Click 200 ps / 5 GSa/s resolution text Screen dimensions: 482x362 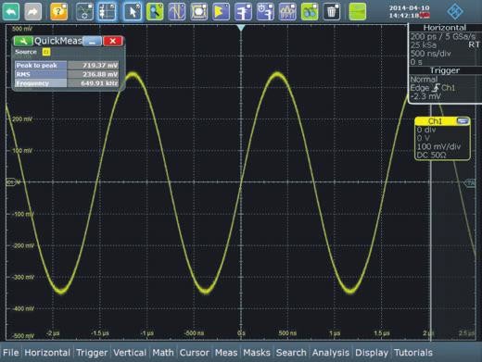tap(443, 37)
